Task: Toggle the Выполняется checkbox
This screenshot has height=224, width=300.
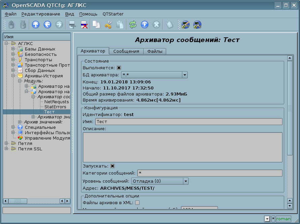Action: tap(119, 68)
